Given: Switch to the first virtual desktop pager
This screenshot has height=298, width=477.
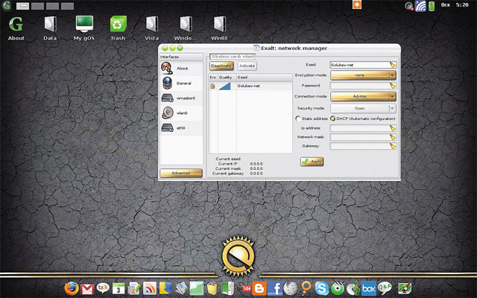Looking at the screenshot, I should point(22,6).
